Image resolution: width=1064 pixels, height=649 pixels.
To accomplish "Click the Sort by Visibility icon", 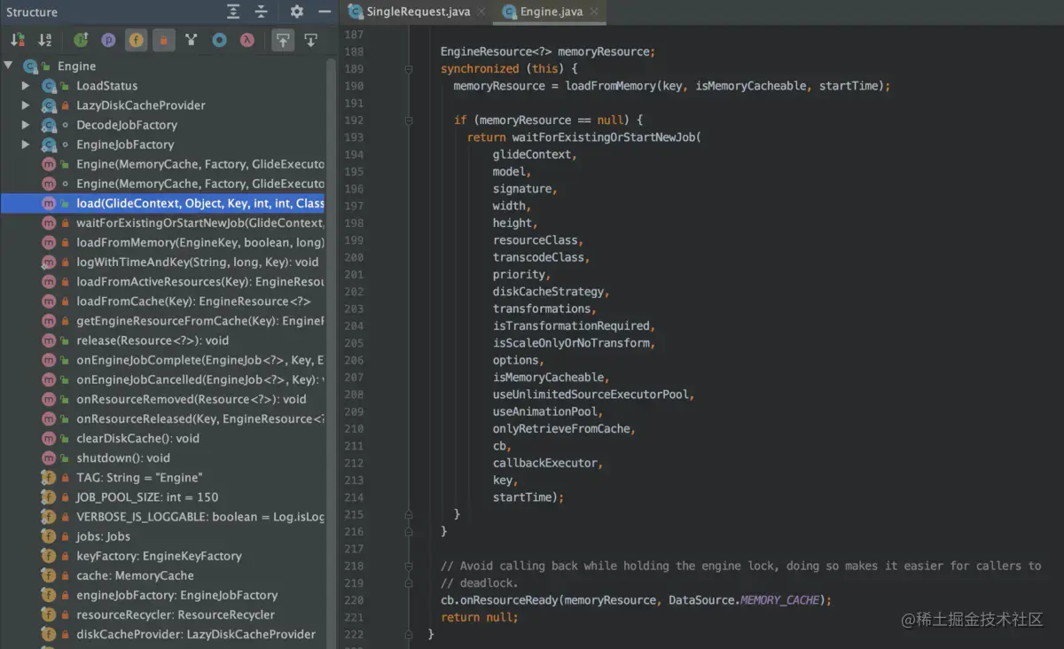I will (x=17, y=40).
